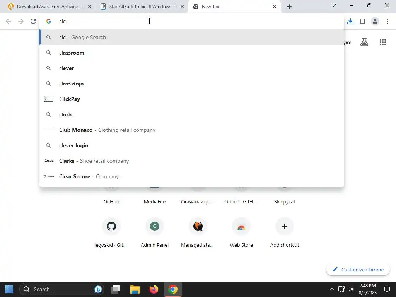Close the StartAllBack tab
Screen dimensions: 396x297
[x=182, y=7]
